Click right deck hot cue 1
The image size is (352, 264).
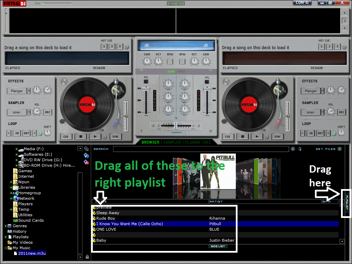coord(321,46)
